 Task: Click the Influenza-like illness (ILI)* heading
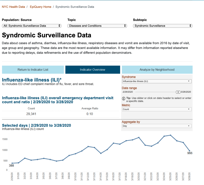[x=32, y=80]
